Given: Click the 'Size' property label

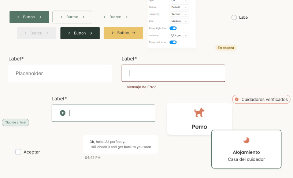Looking at the screenshot, I should tap(151, 21).
